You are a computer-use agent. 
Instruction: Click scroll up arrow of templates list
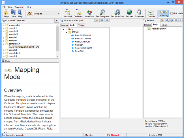pyautogui.click(x=57, y=25)
